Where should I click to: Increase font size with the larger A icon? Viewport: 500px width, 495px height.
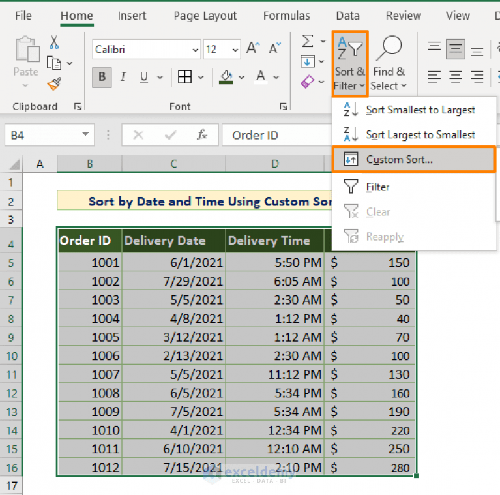click(253, 48)
